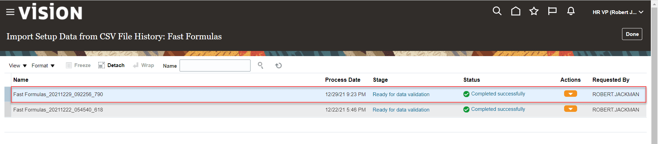Reset the name filter with refresh icon
This screenshot has height=144, width=658.
tap(278, 65)
